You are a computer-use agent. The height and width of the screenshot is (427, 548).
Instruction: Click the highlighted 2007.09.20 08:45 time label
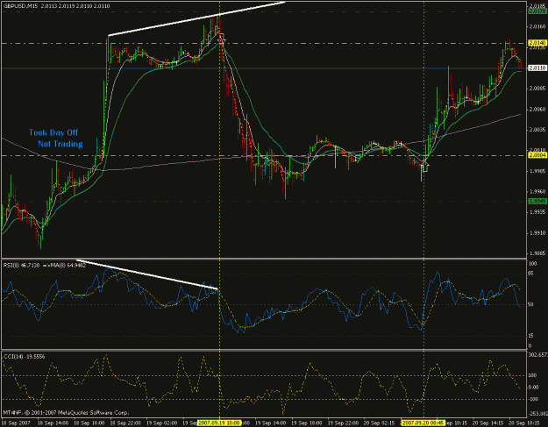pos(423,423)
